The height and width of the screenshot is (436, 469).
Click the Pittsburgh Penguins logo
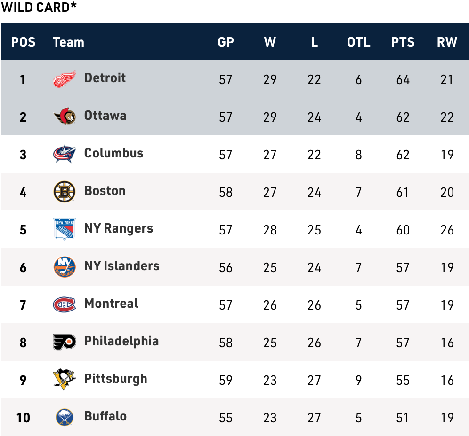(x=64, y=380)
